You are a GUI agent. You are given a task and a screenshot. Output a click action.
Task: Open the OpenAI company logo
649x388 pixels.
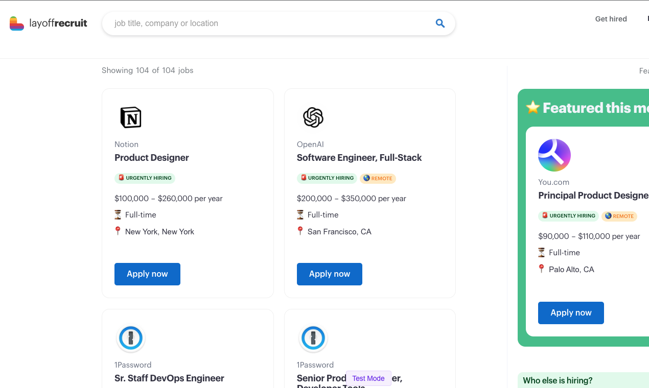point(313,117)
